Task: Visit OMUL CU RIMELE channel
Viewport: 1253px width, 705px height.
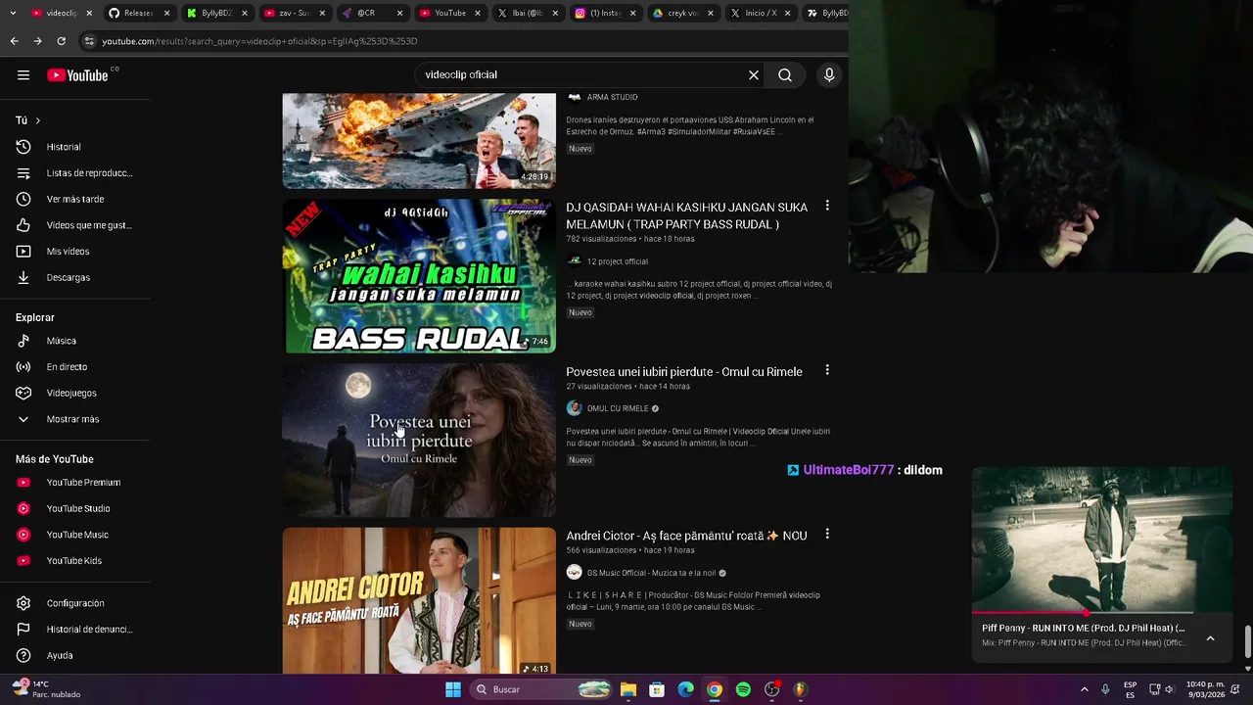Action: tap(618, 408)
